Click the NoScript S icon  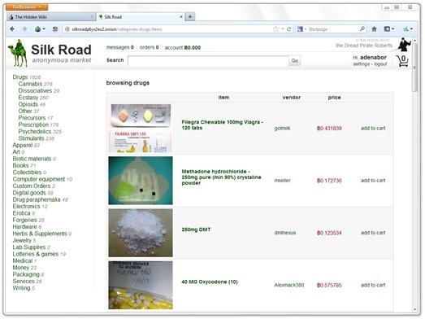coord(55,29)
